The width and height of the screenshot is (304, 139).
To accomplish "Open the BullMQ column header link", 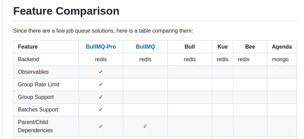I will point(145,47).
